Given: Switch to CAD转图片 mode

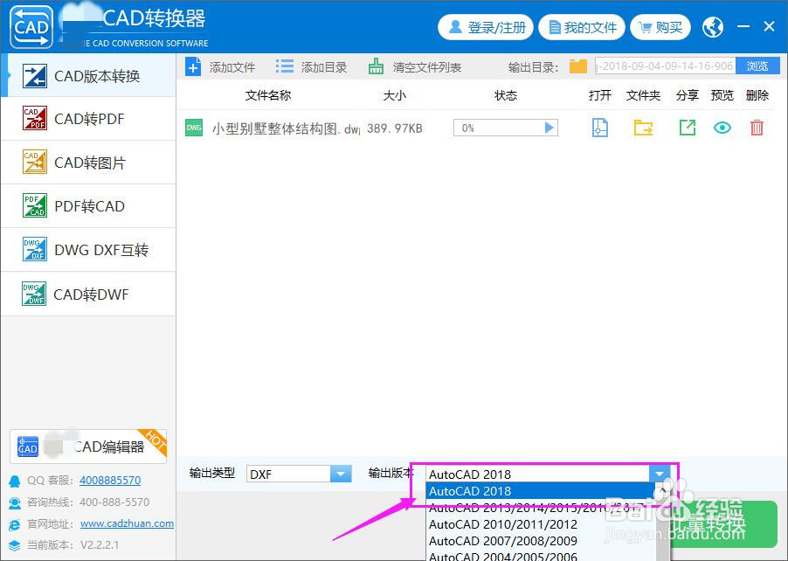Looking at the screenshot, I should pyautogui.click(x=88, y=163).
